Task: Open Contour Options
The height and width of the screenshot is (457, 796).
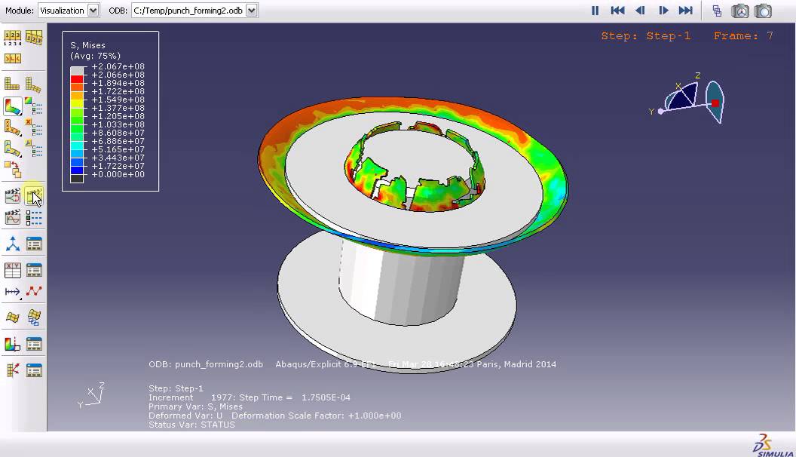Action: coord(34,106)
